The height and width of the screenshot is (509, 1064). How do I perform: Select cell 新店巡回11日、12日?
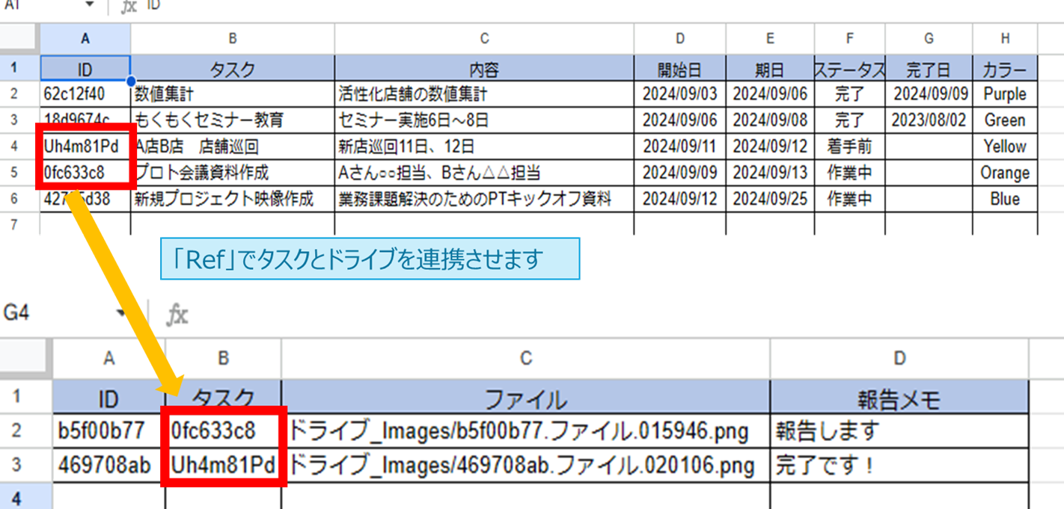484,146
